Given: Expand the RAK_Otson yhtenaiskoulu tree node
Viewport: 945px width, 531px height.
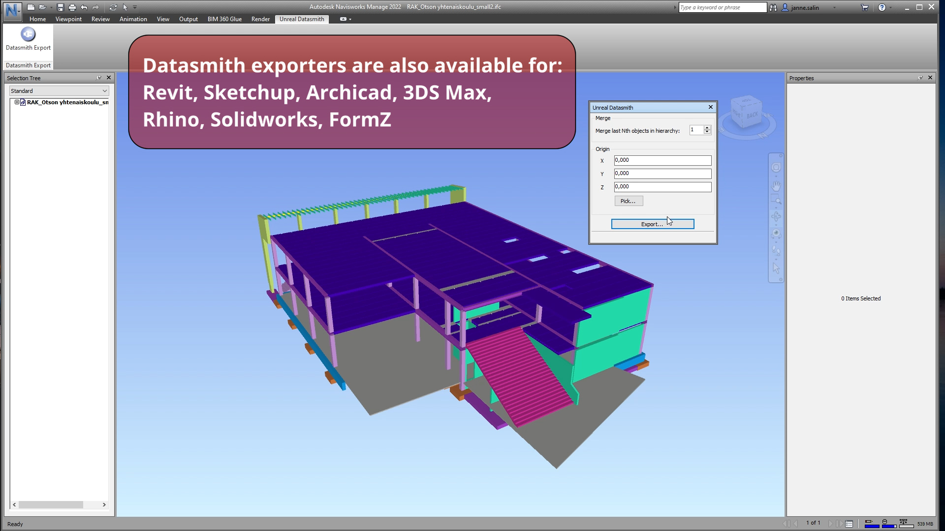Looking at the screenshot, I should 17,102.
